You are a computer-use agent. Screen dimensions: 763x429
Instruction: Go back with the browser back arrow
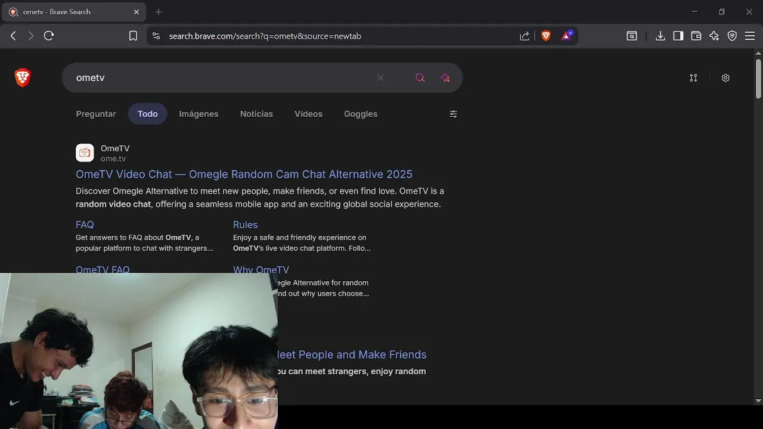point(13,36)
